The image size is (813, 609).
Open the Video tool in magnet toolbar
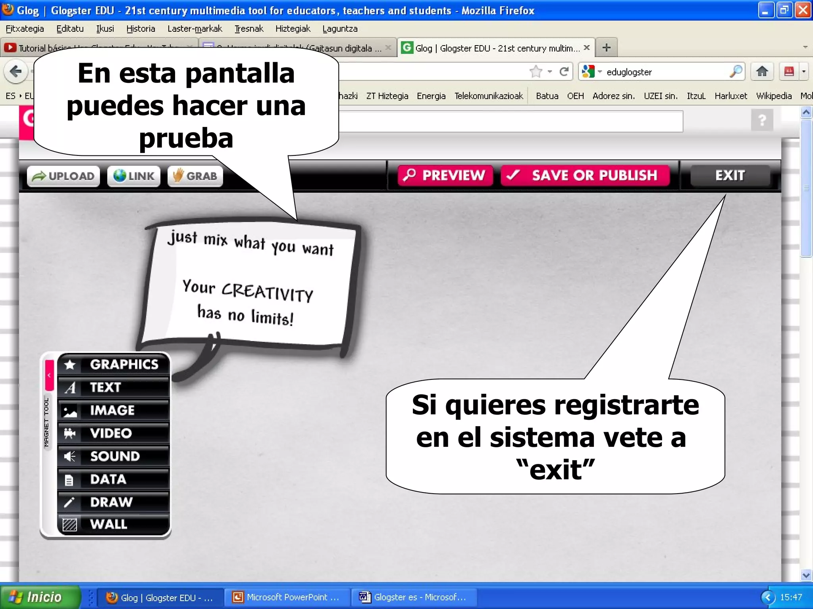[114, 433]
